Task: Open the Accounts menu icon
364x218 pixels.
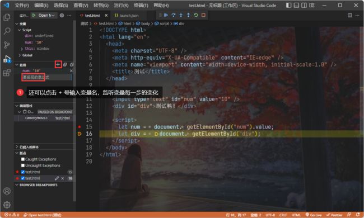Action: (7, 191)
